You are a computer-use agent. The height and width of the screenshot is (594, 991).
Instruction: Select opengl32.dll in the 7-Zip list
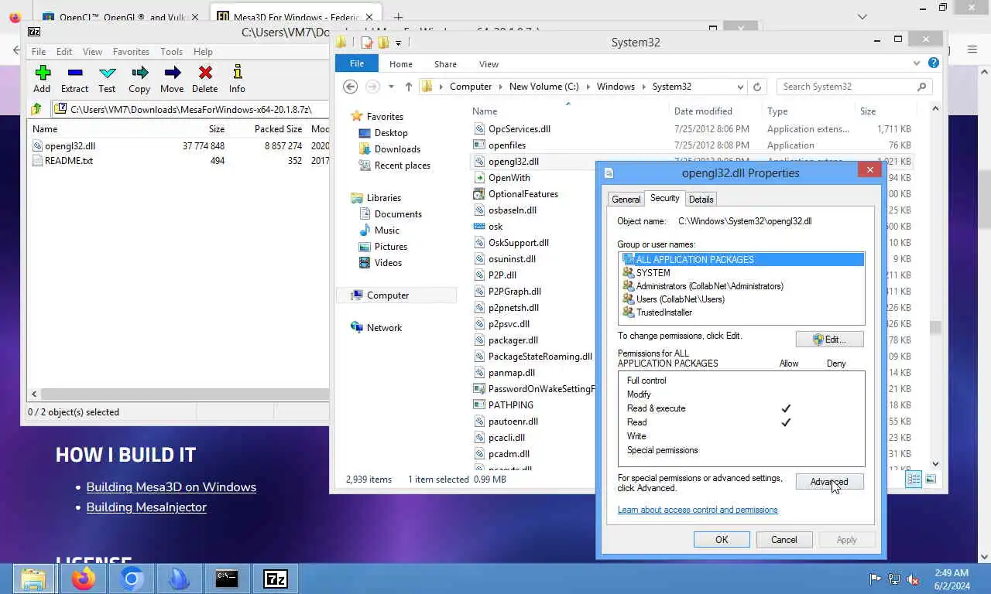coord(70,146)
